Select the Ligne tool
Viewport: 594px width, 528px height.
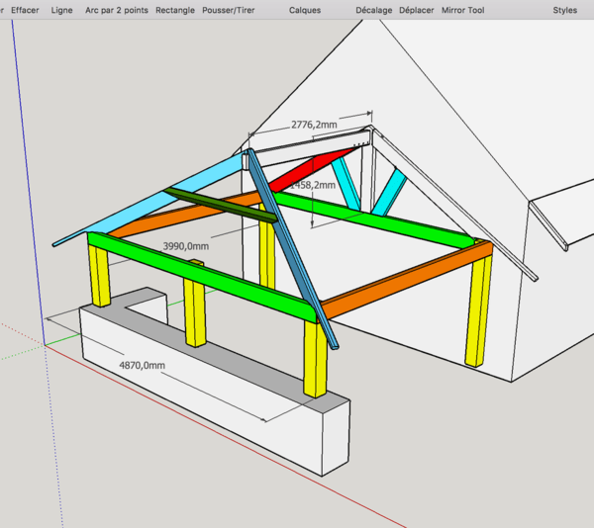(x=61, y=10)
